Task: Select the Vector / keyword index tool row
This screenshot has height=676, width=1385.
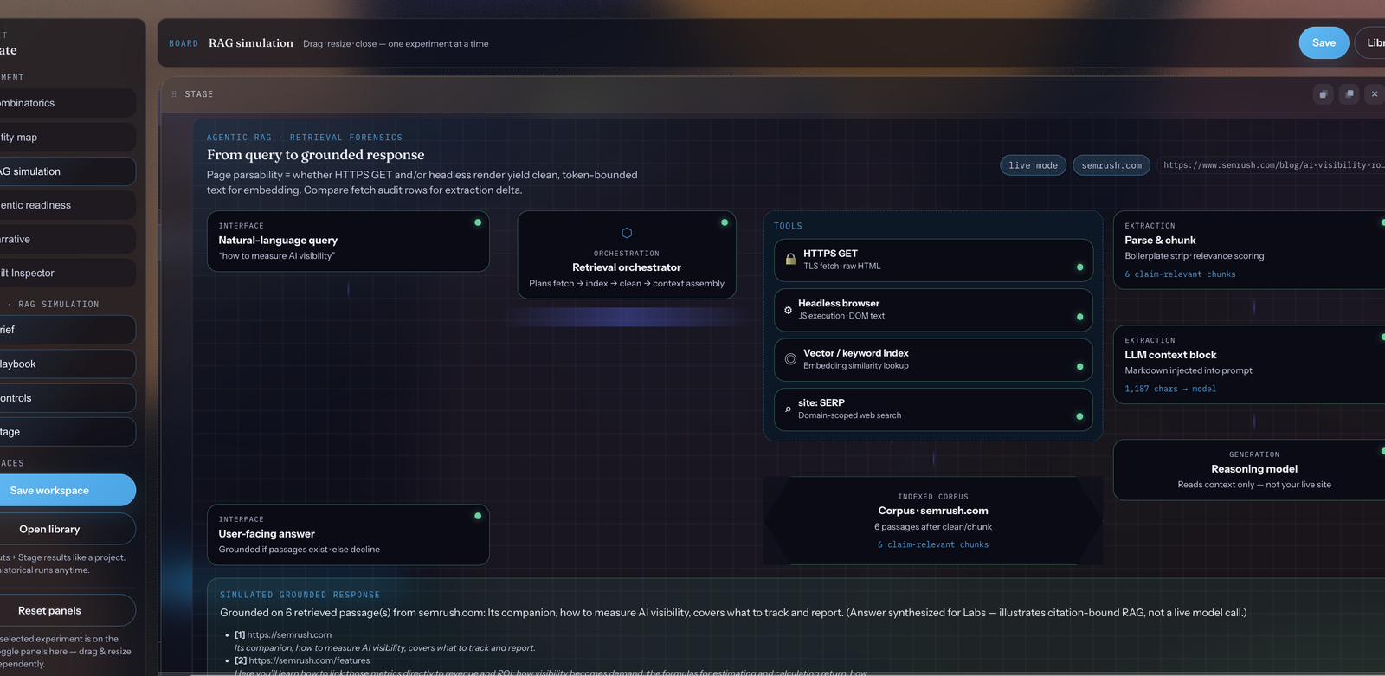Action: tap(933, 359)
